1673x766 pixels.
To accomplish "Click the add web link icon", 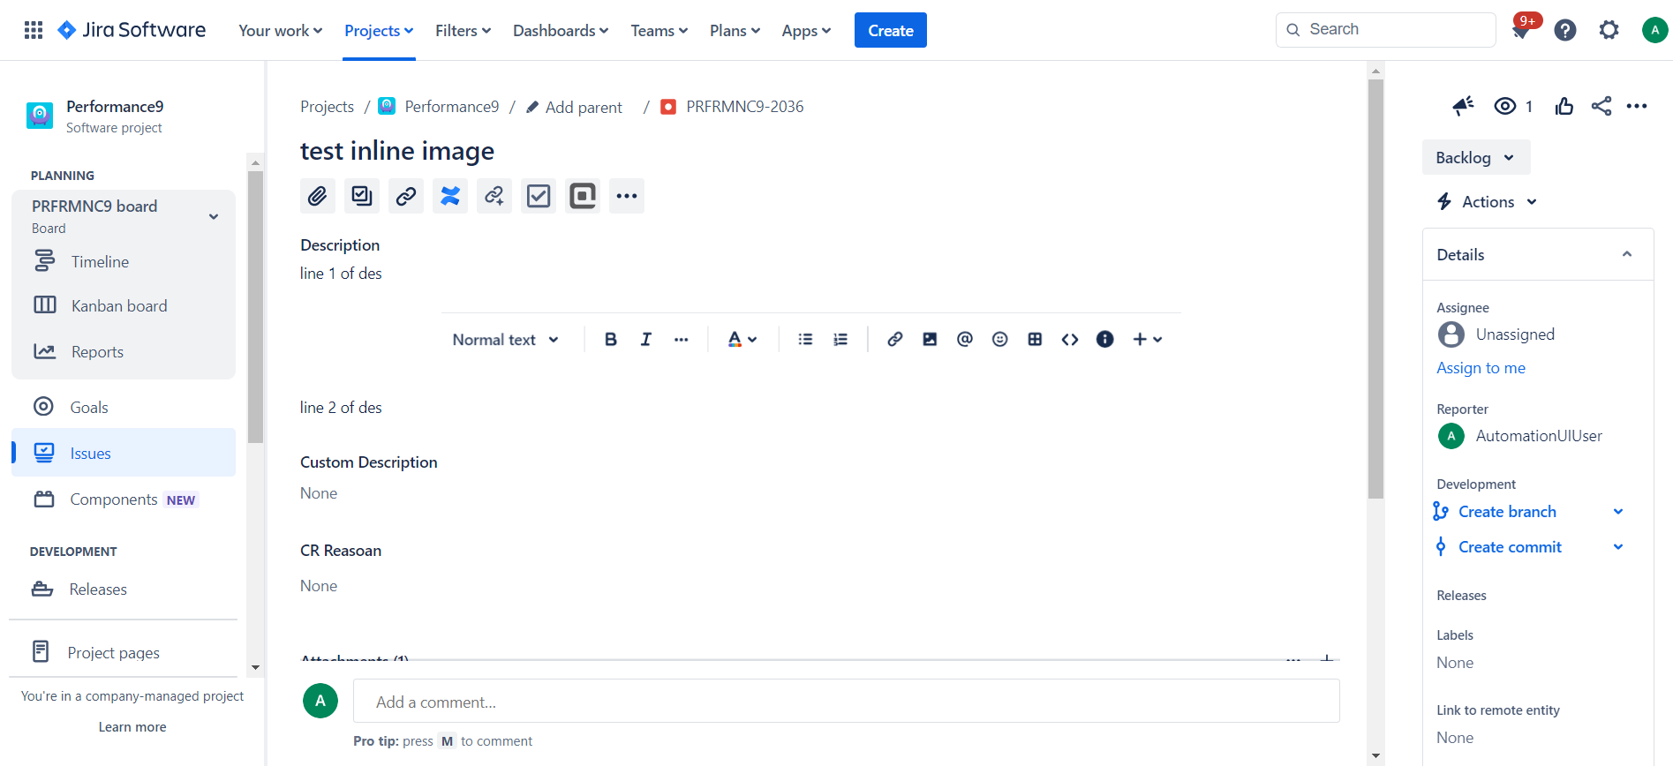I will (x=494, y=196).
